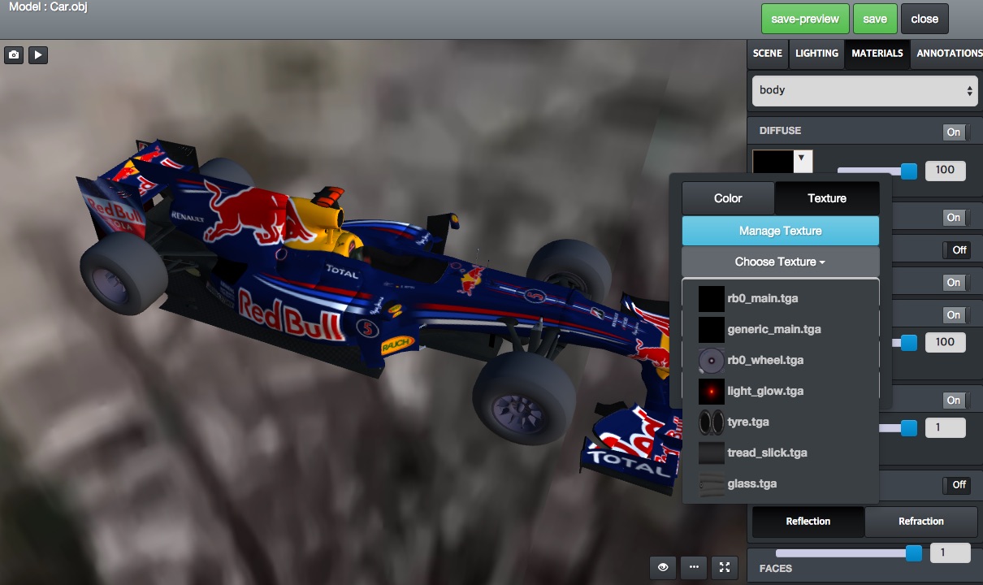
Task: Click tyre.tga thumbnail icon
Action: coord(711,422)
